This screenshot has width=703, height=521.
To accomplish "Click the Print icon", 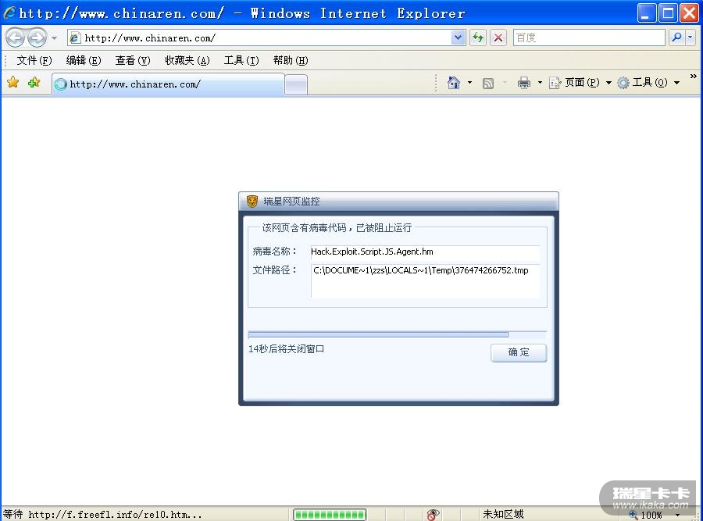I will [x=523, y=83].
